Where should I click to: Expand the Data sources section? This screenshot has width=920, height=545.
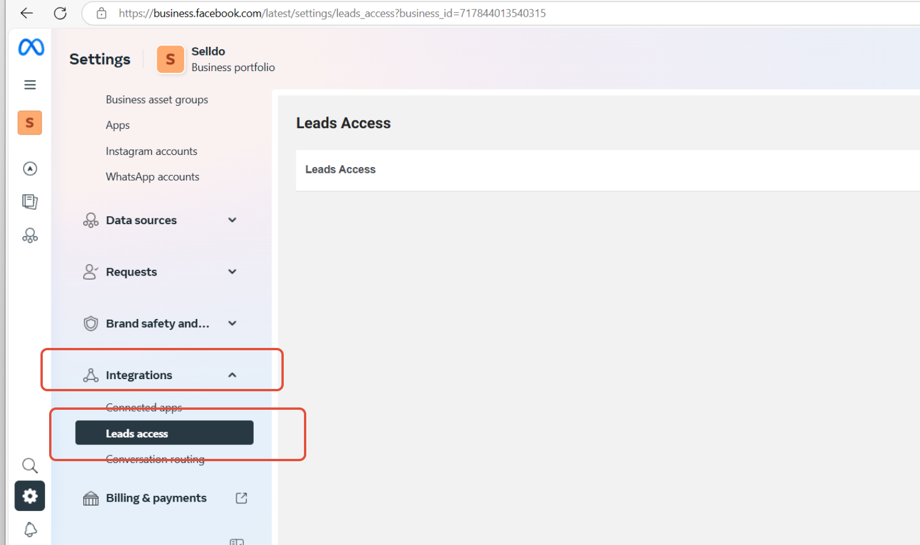click(141, 220)
